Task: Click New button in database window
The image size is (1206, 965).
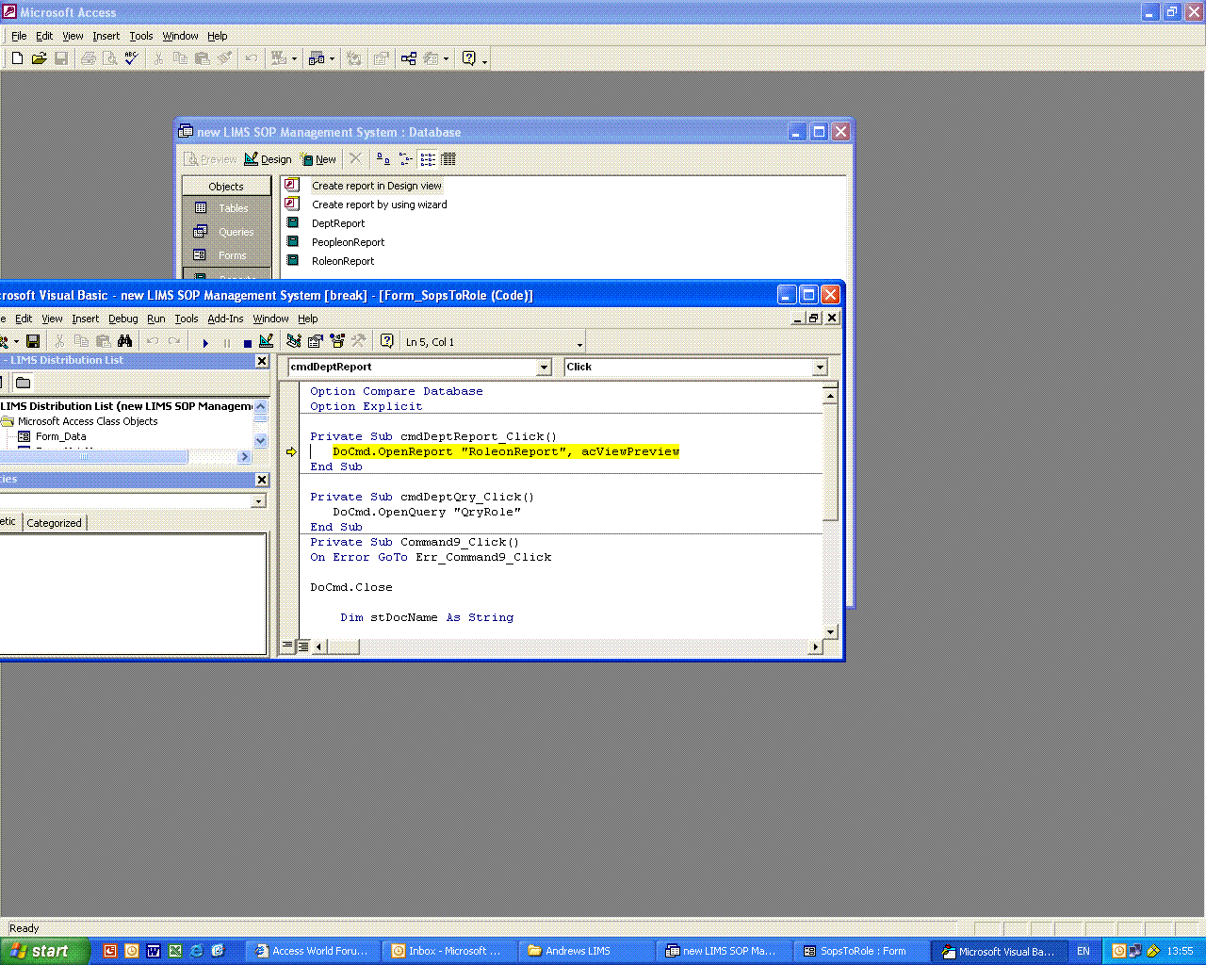Action: click(318, 159)
